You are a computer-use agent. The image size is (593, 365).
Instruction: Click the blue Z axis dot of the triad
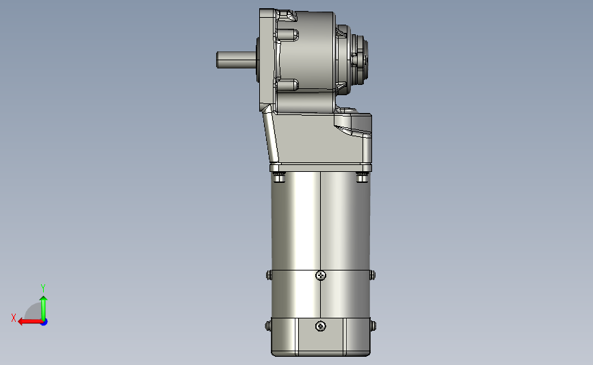point(44,323)
